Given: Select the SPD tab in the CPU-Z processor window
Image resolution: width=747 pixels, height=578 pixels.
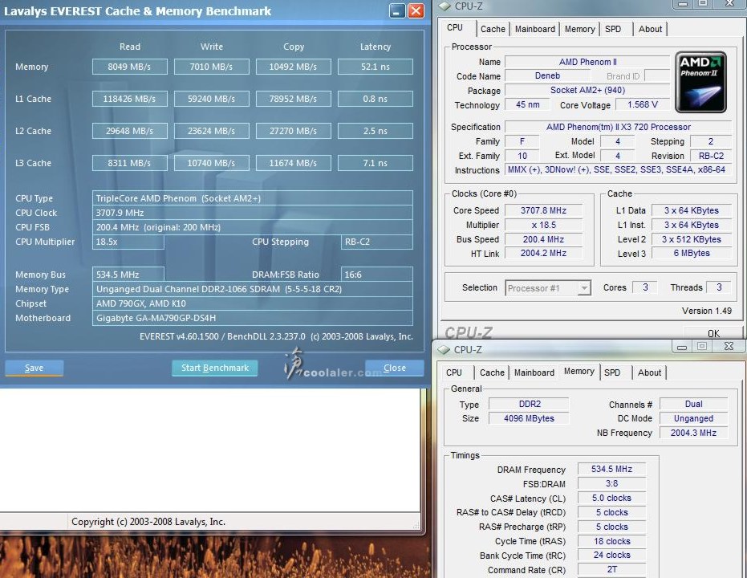Looking at the screenshot, I should [x=613, y=29].
